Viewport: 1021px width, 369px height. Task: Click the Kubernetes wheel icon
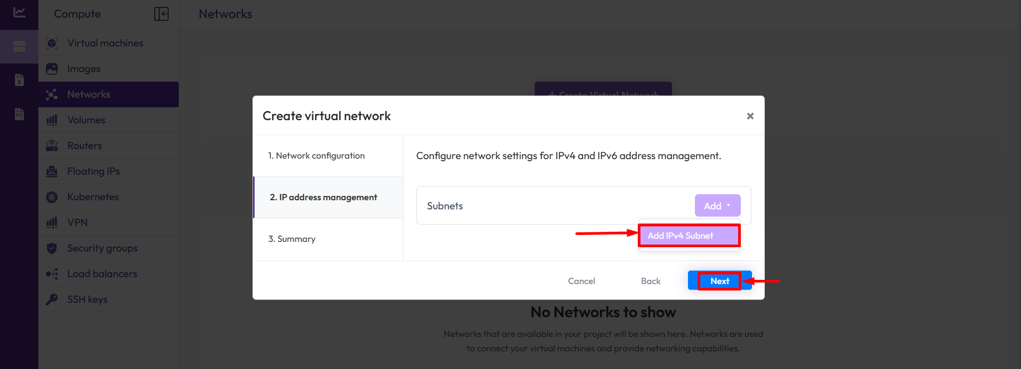coord(52,197)
